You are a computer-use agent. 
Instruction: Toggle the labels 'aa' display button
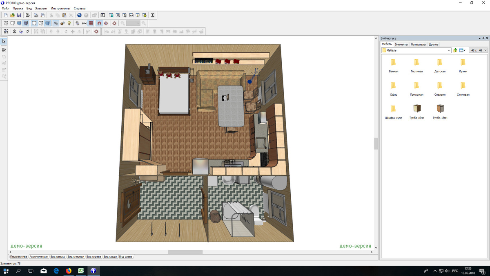56,23
